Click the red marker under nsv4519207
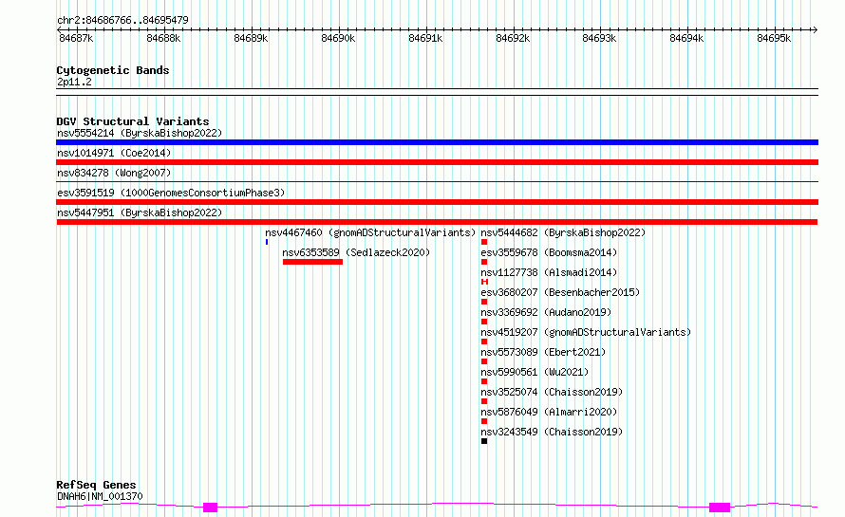845x517 pixels. click(484, 342)
